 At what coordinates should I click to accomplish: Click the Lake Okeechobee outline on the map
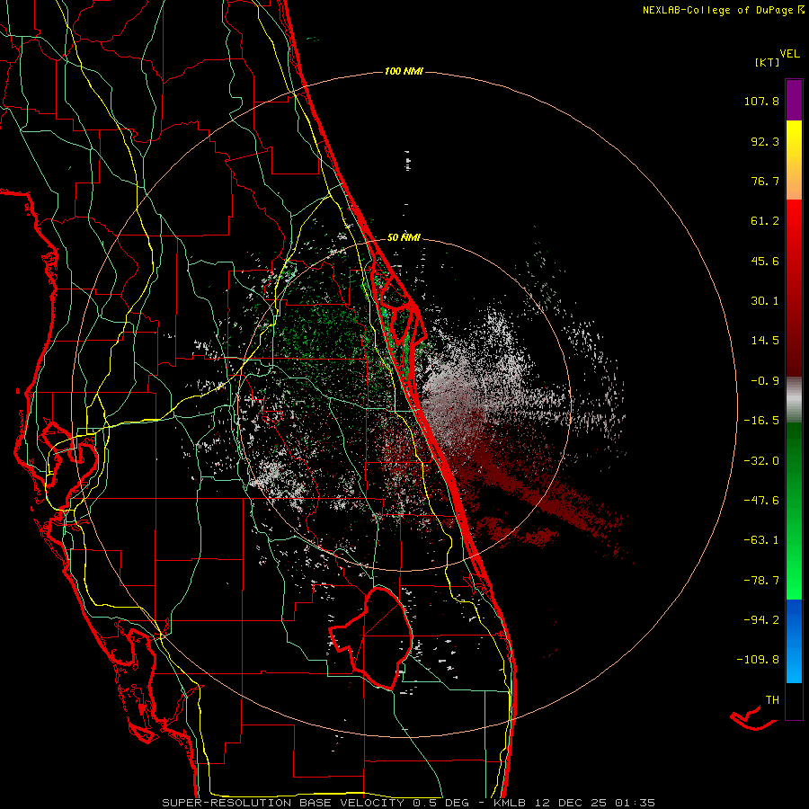(x=371, y=637)
